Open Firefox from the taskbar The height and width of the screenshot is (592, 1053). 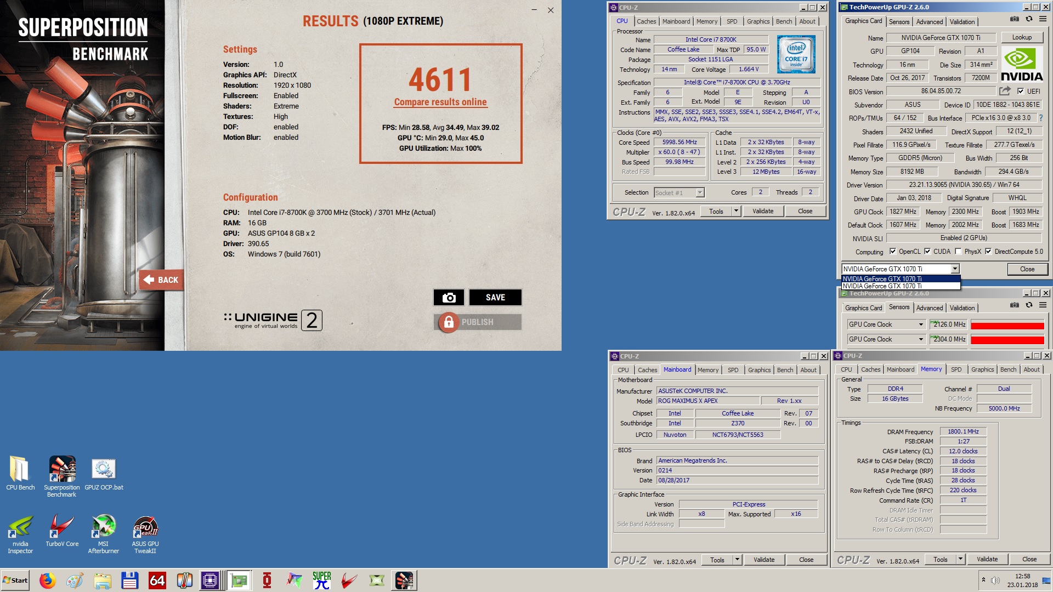(x=48, y=580)
